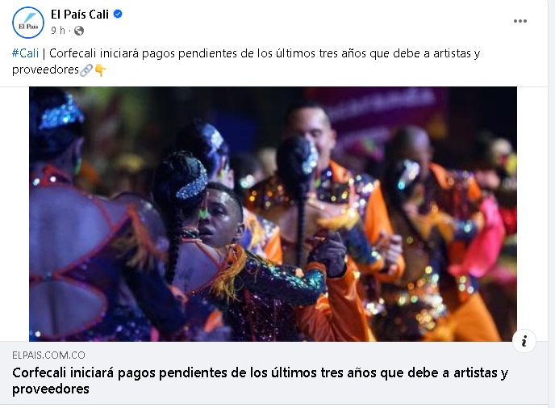Click the globe public audience icon
The height and width of the screenshot is (408, 555).
click(x=79, y=31)
